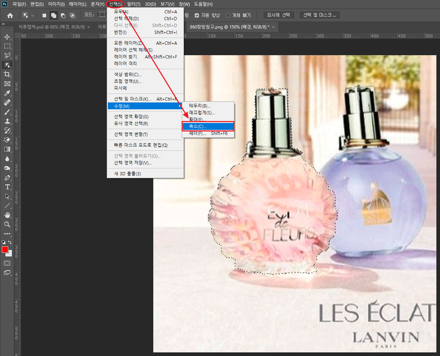
Task: Click the 선택 및 마스크 ... button
Action: [320, 15]
